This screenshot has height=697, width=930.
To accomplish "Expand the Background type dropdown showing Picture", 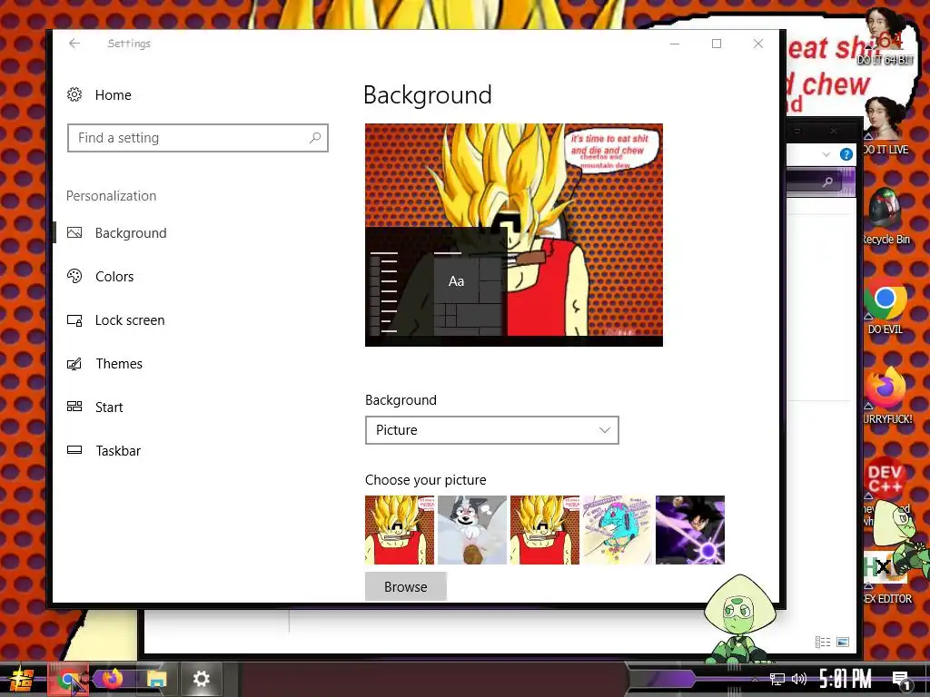I will (491, 430).
